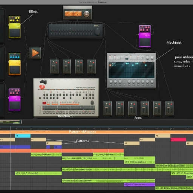Click the orange play-arrow device
Image resolution: width=193 pixels, height=193 pixels.
click(35, 53)
